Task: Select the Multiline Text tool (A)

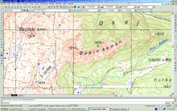Action: [x=2, y=64]
